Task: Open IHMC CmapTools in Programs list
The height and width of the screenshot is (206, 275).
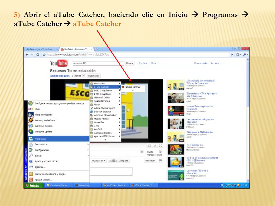Action: click(105, 94)
